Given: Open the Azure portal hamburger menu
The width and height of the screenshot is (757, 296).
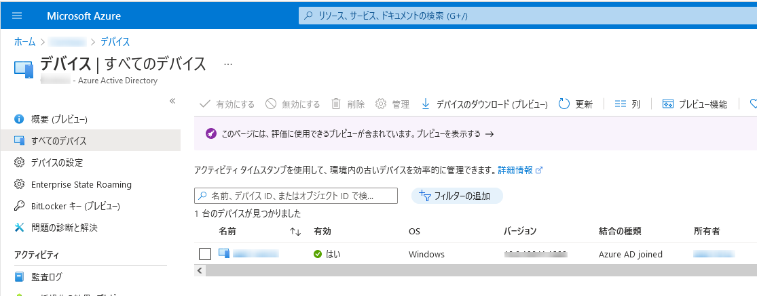Looking at the screenshot, I should coord(17,16).
